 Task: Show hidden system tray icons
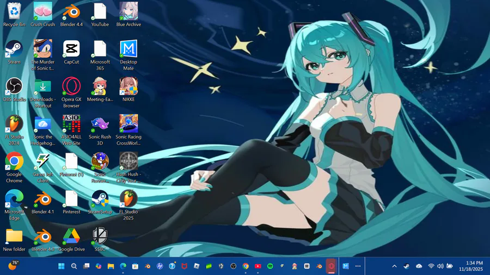[394, 266]
